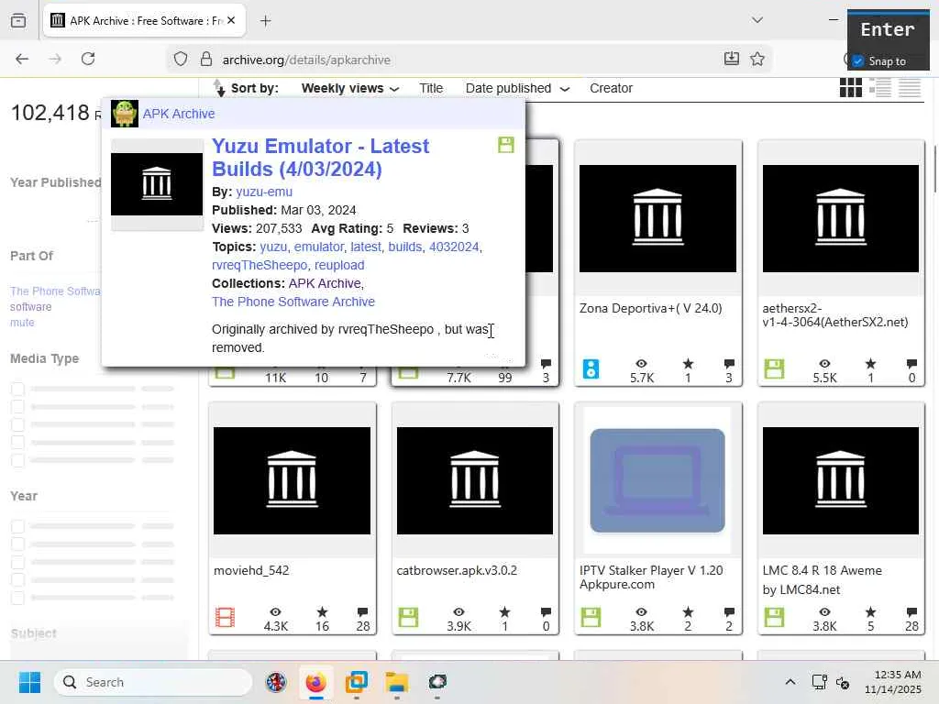Toggle sort direction arrows
The width and height of the screenshot is (939, 704).
click(219, 88)
